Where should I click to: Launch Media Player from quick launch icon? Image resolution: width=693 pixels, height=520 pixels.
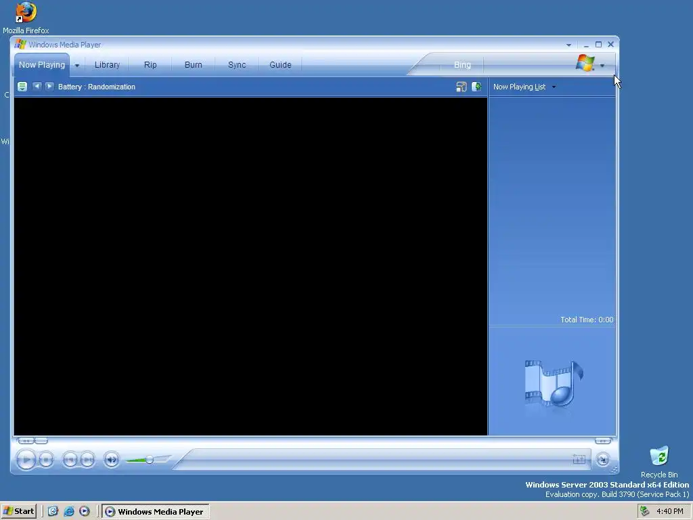[85, 511]
